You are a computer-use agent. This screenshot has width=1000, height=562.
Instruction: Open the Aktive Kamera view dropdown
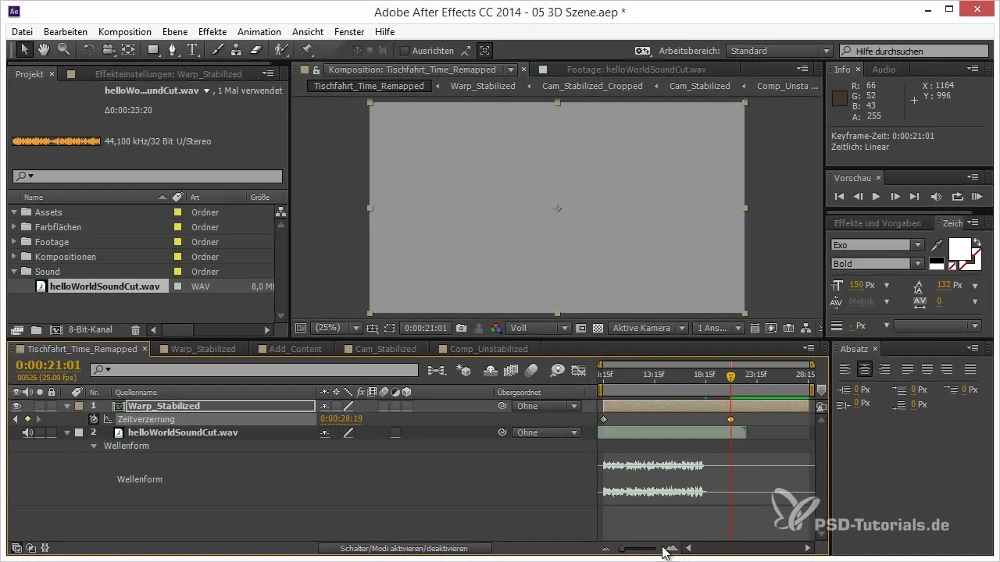[648, 329]
